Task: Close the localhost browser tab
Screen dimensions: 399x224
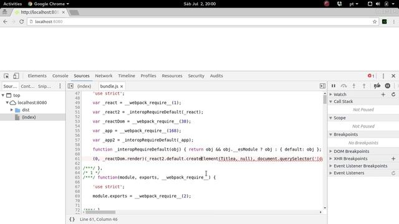Action: tap(64, 12)
